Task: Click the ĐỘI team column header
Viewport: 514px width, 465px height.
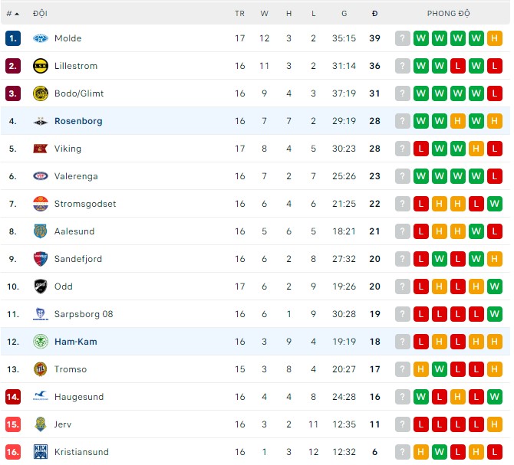Action: pyautogui.click(x=40, y=14)
